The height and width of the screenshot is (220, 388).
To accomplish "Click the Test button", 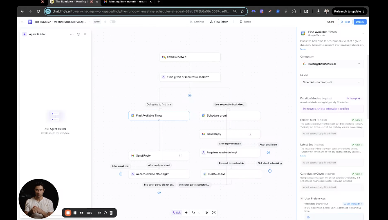I will coord(345,22).
